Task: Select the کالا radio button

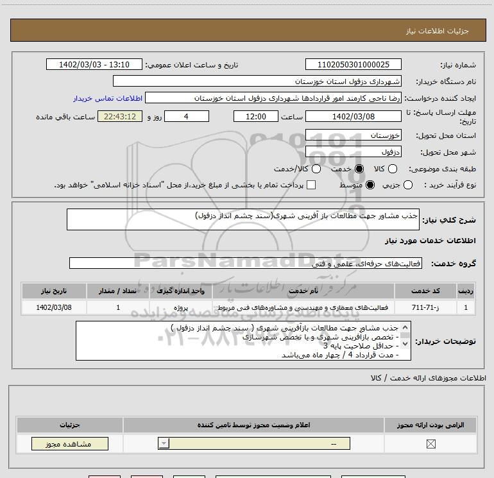Action: point(392,169)
